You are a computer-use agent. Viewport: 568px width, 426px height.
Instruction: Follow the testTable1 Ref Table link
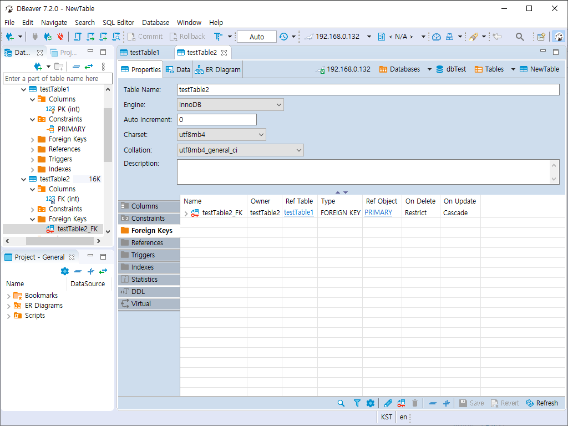click(x=299, y=212)
